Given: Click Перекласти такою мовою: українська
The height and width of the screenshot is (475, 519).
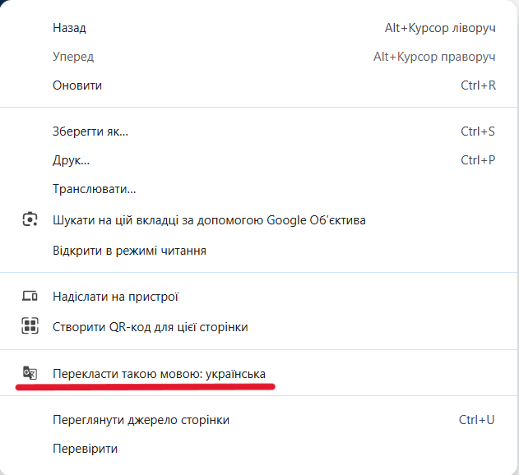Looking at the screenshot, I should (x=159, y=375).
